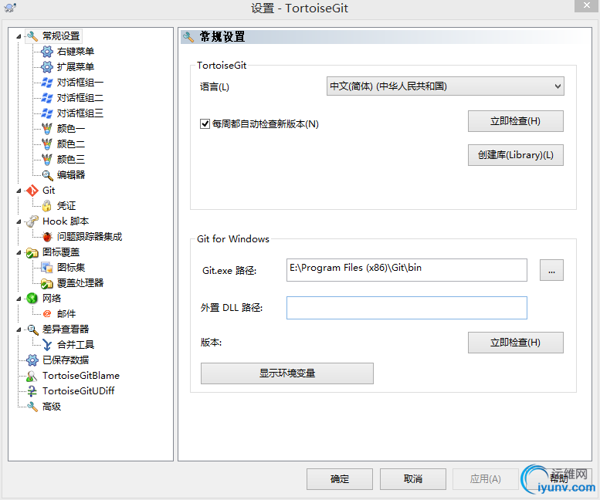Click 立即检查(H) next to 版本
This screenshot has width=600, height=500.
[x=515, y=343]
